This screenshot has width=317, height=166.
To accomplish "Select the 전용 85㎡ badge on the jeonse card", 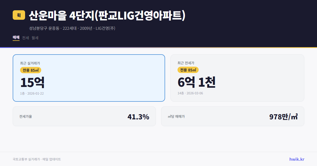I will [188, 70].
